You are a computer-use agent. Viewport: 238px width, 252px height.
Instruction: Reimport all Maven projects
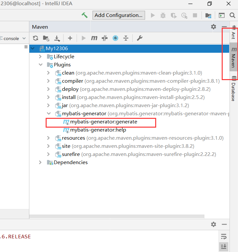pos(36,38)
